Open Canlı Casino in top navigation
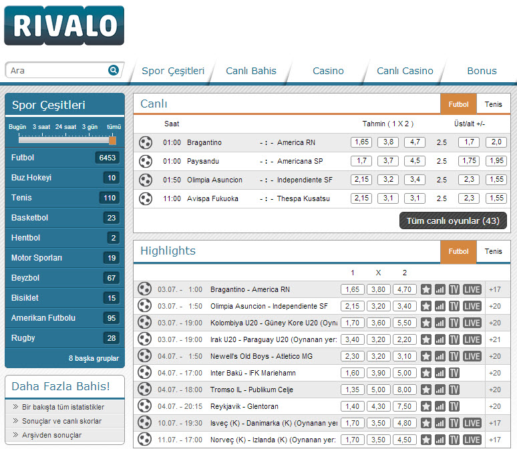 pyautogui.click(x=405, y=71)
